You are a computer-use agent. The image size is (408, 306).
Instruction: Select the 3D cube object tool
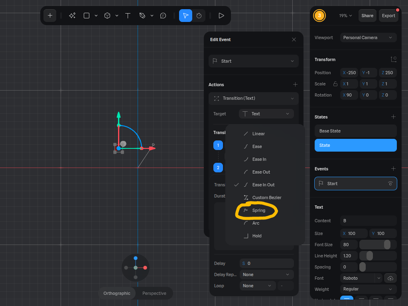coord(107,16)
